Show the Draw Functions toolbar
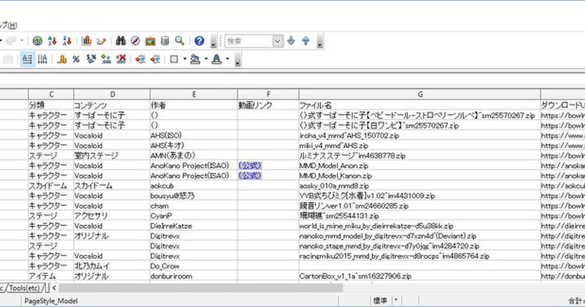This screenshot has height=307, width=585. 101,41
